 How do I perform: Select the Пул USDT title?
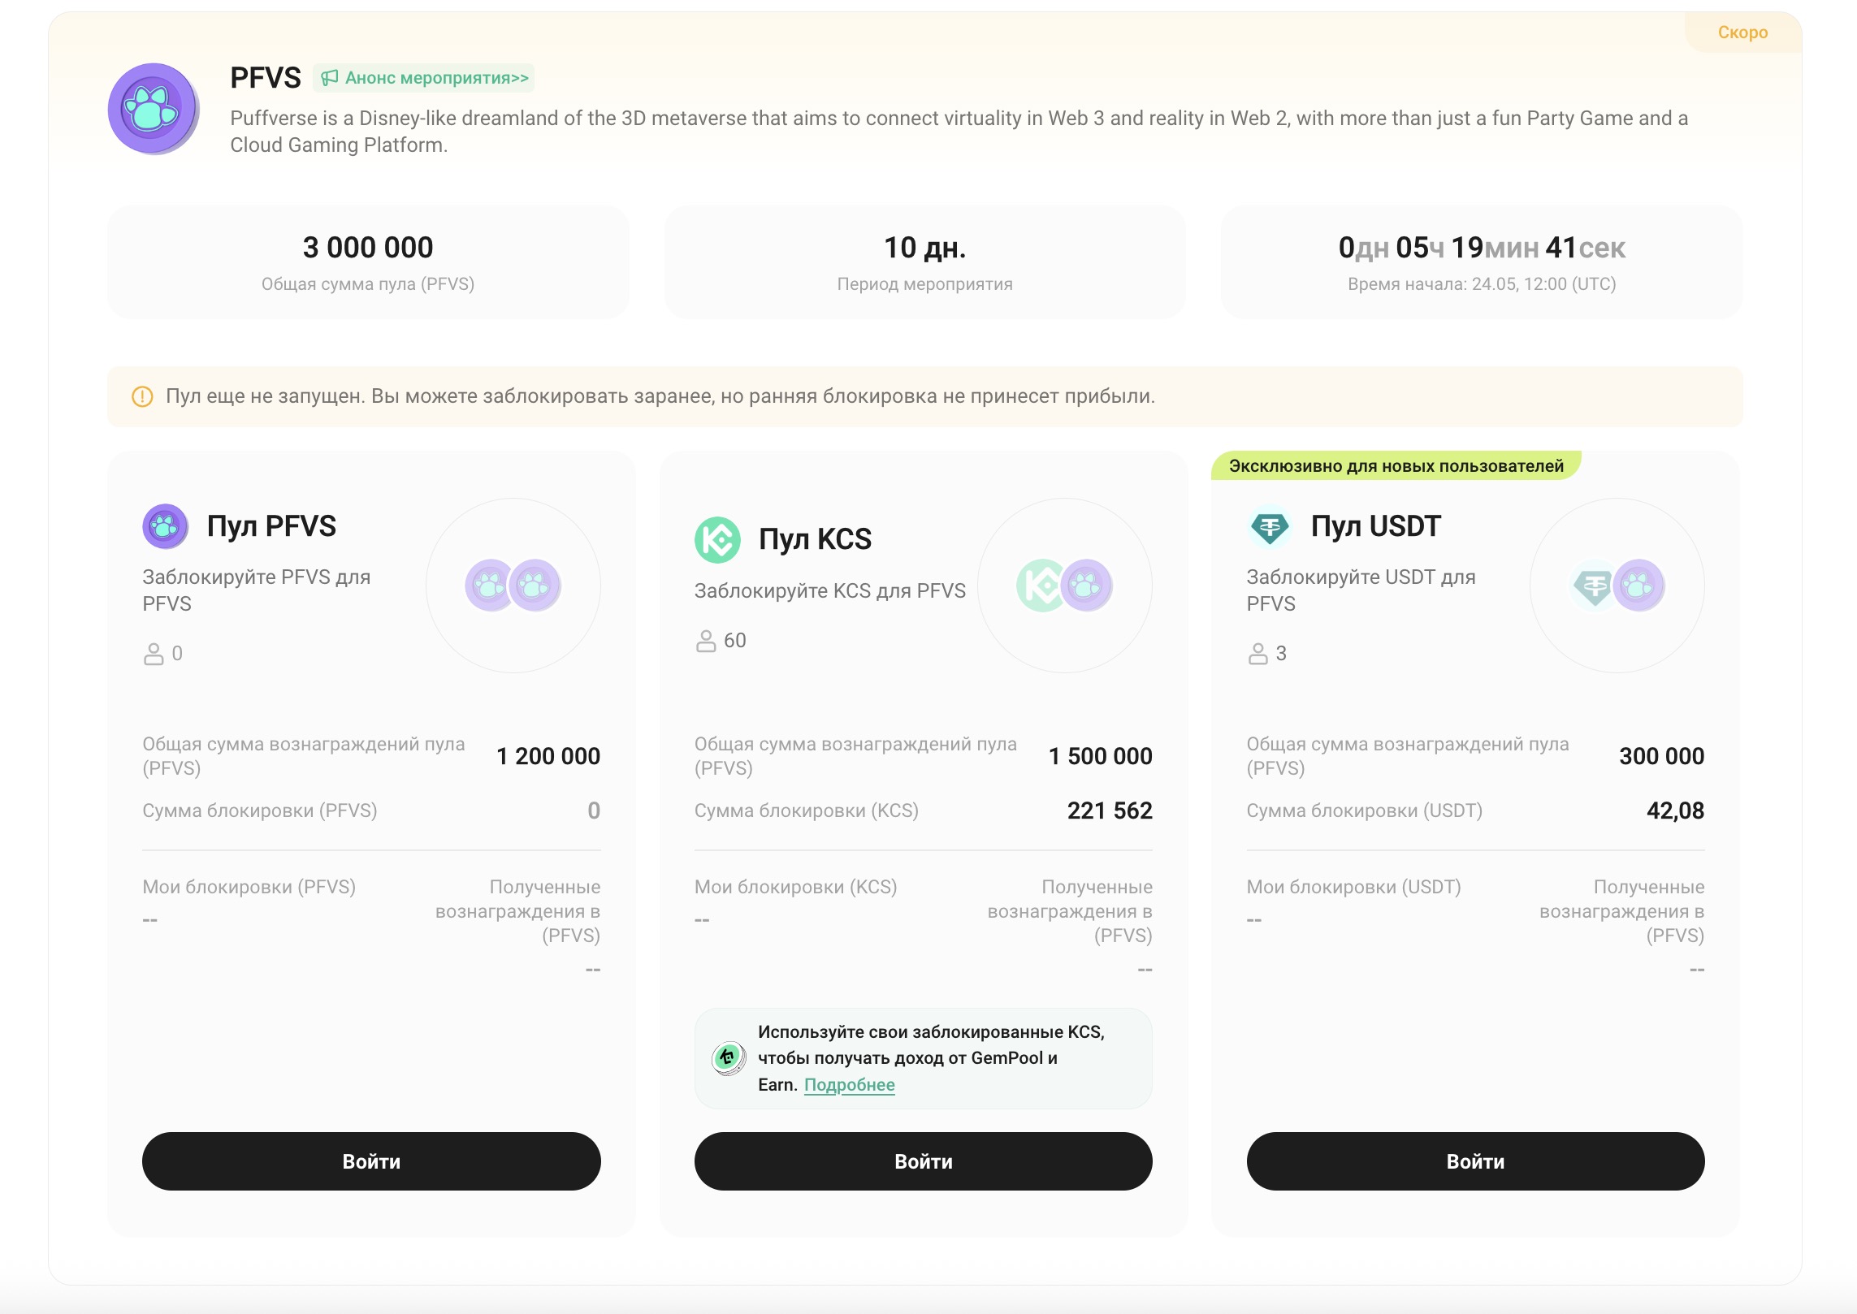click(1376, 526)
